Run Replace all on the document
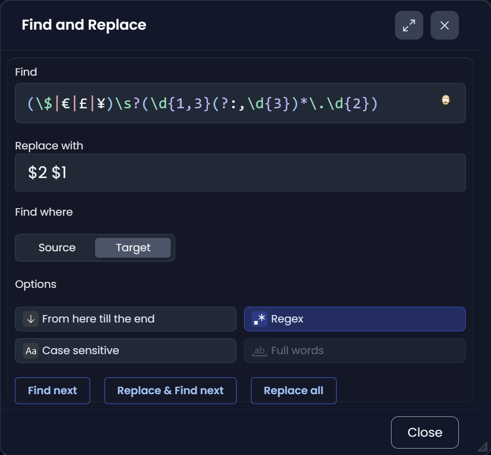Screen dimensions: 491x455 [x=294, y=391]
